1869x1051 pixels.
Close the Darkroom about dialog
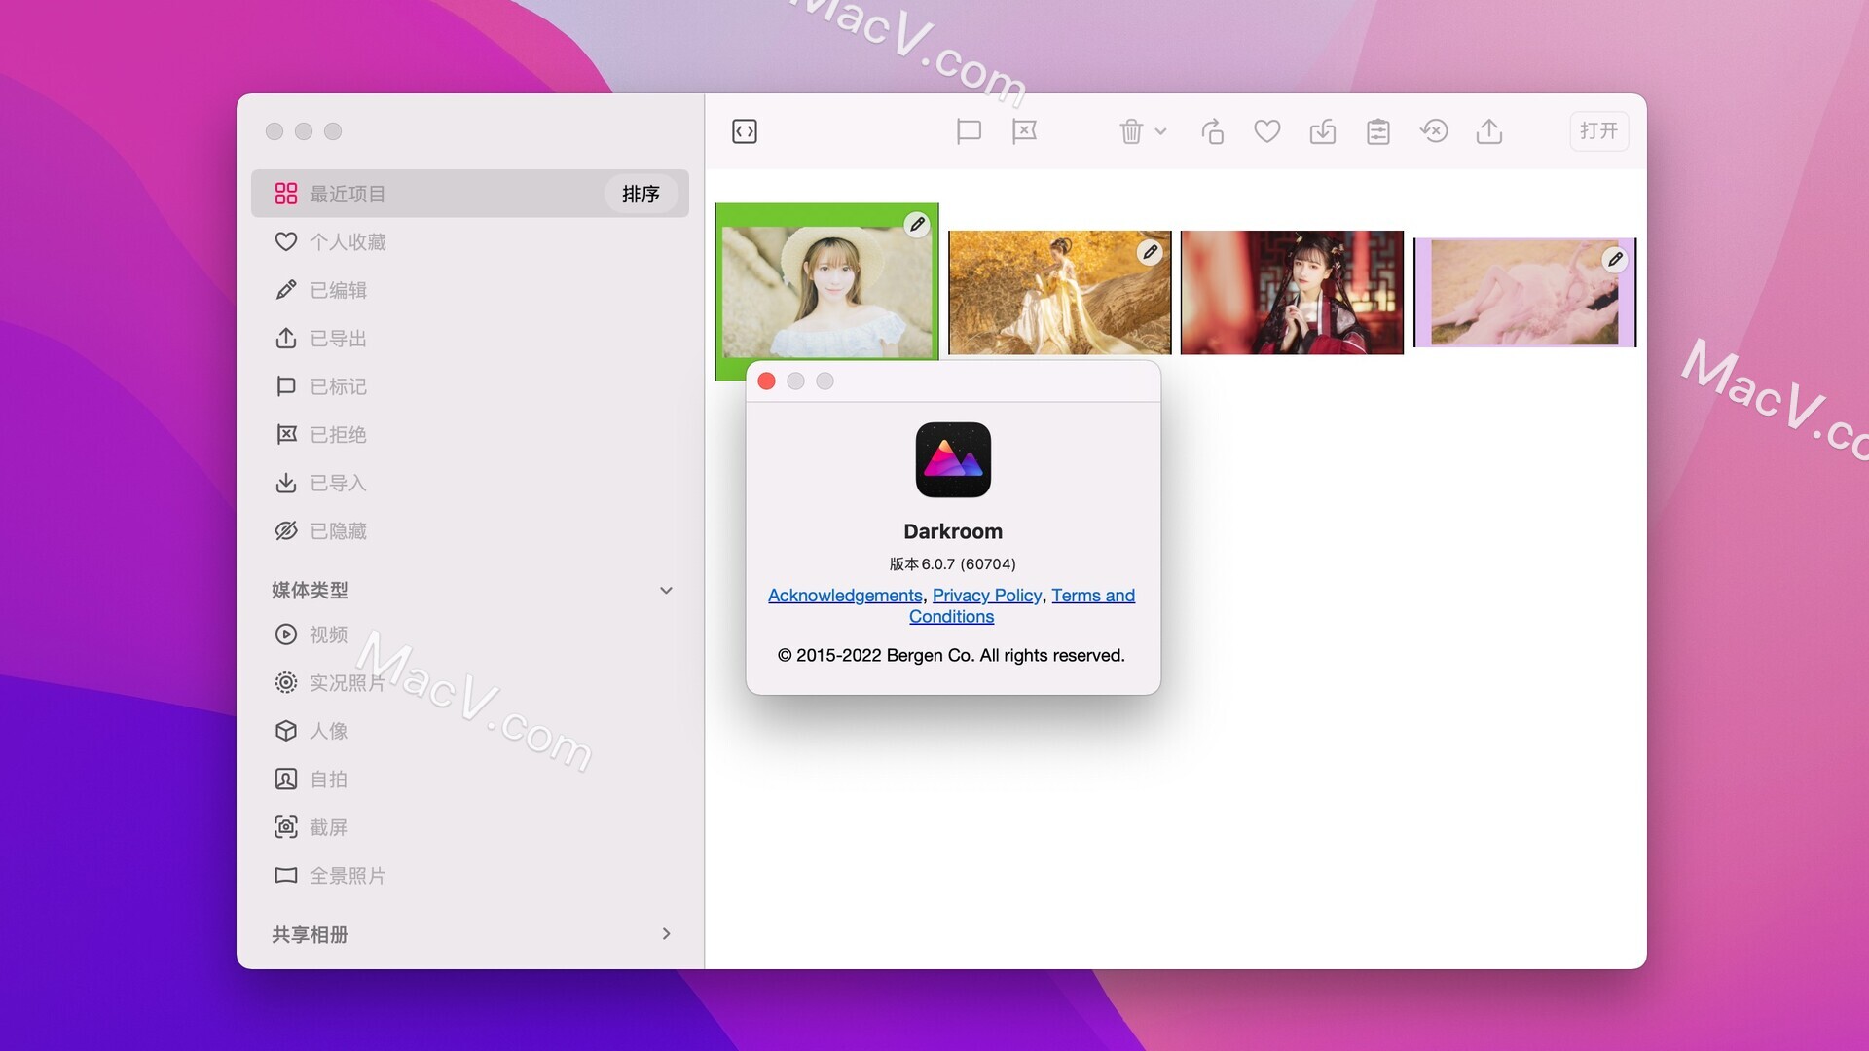[766, 381]
